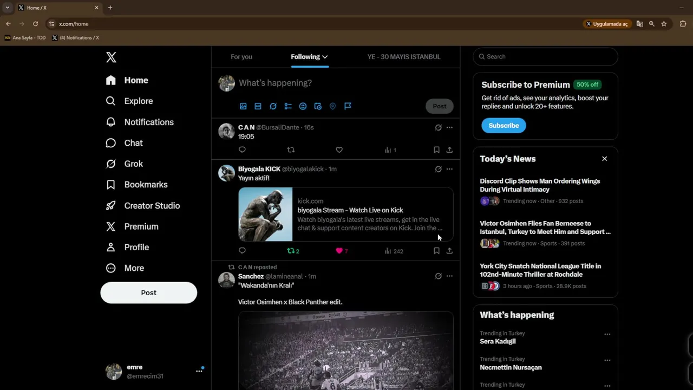Bookmark the Biyogala KICK post
This screenshot has width=693, height=390.
click(x=436, y=251)
